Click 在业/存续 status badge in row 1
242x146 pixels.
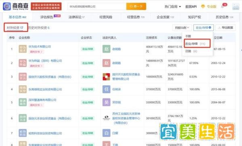click(x=88, y=49)
